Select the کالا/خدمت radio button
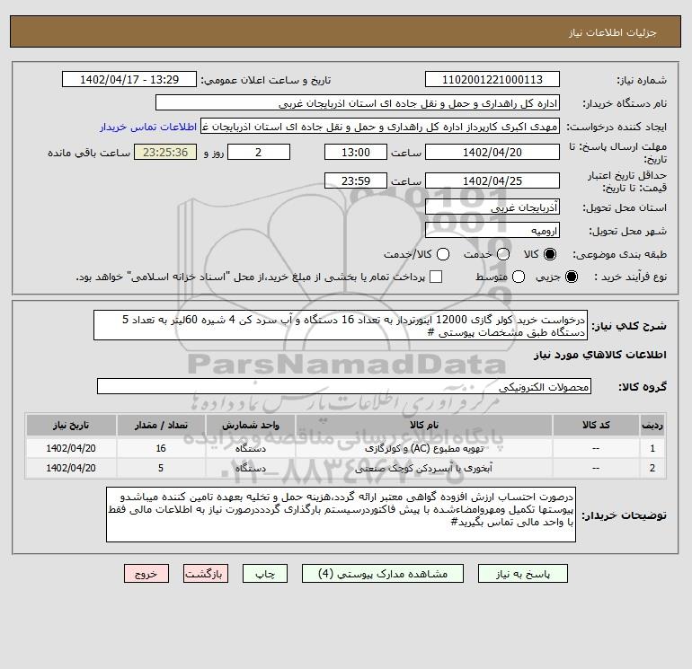The width and height of the screenshot is (692, 669). (443, 254)
